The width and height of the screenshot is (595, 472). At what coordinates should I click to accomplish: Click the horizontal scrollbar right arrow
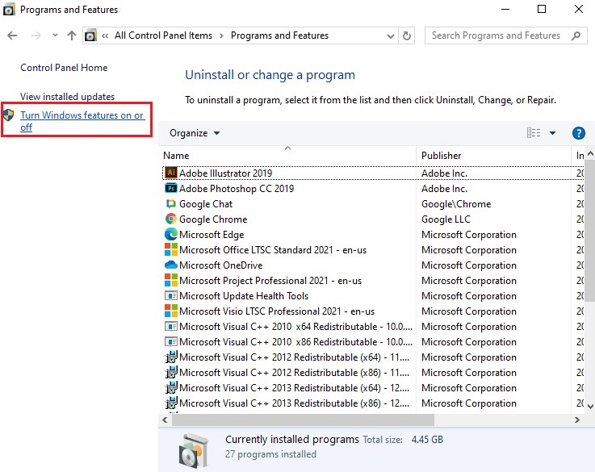click(x=577, y=420)
